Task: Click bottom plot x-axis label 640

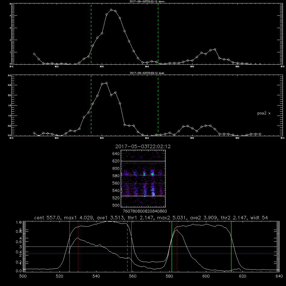Action: click(x=279, y=276)
